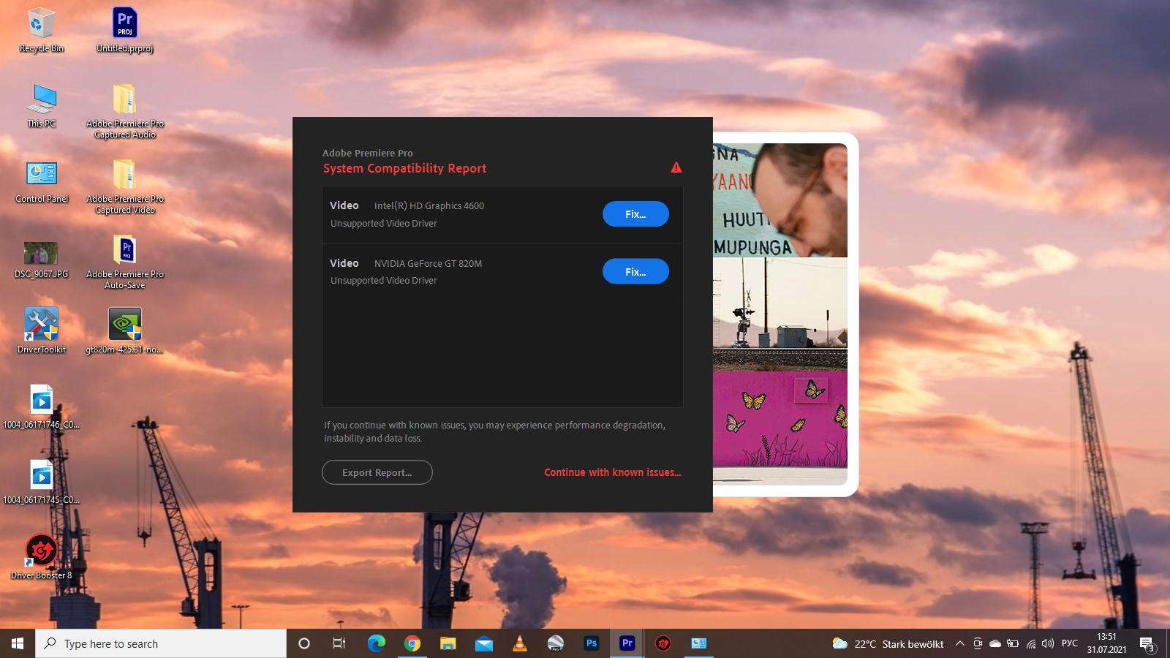Fix the Intel HD Graphics 4600 driver
This screenshot has width=1170, height=658.
[635, 214]
